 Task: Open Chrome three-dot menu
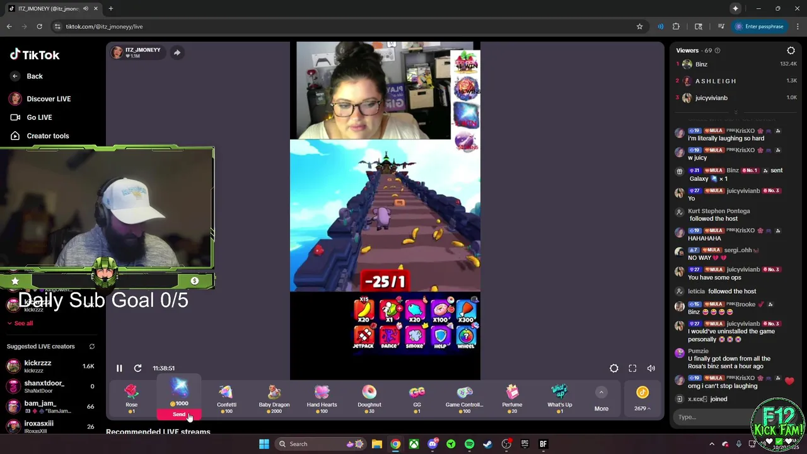pyautogui.click(x=798, y=26)
